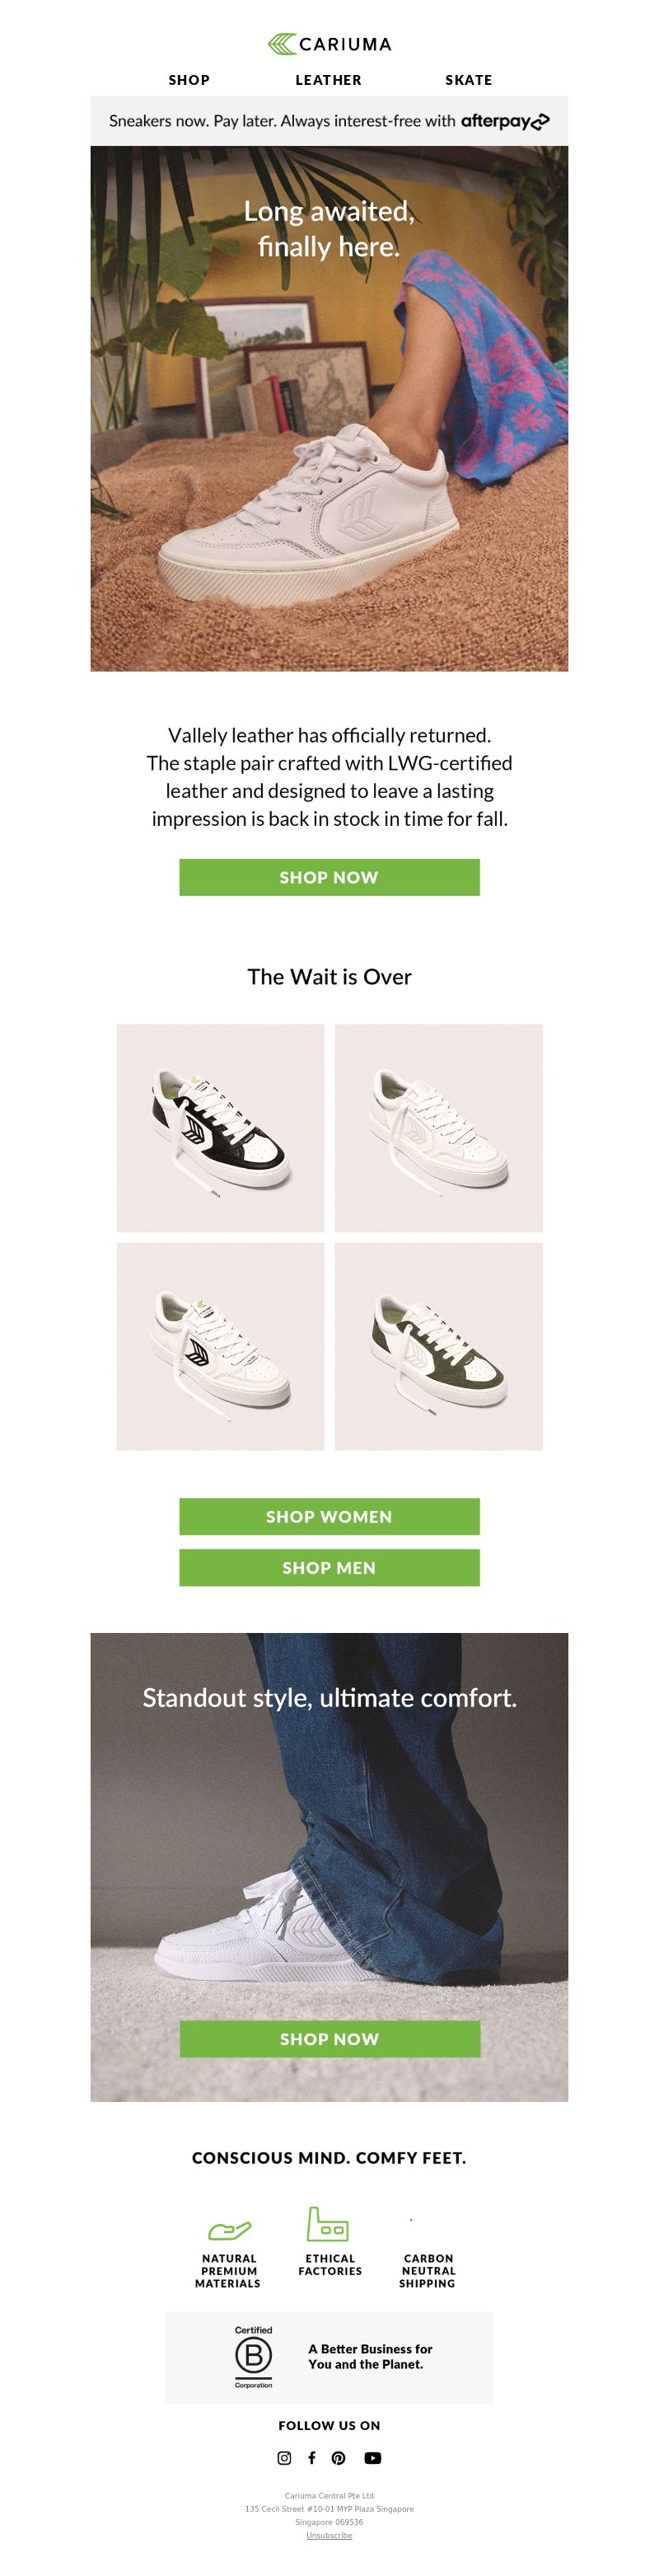Viewport: 659px width, 2576px height.
Task: Open the YouTube icon
Action: tap(372, 2457)
